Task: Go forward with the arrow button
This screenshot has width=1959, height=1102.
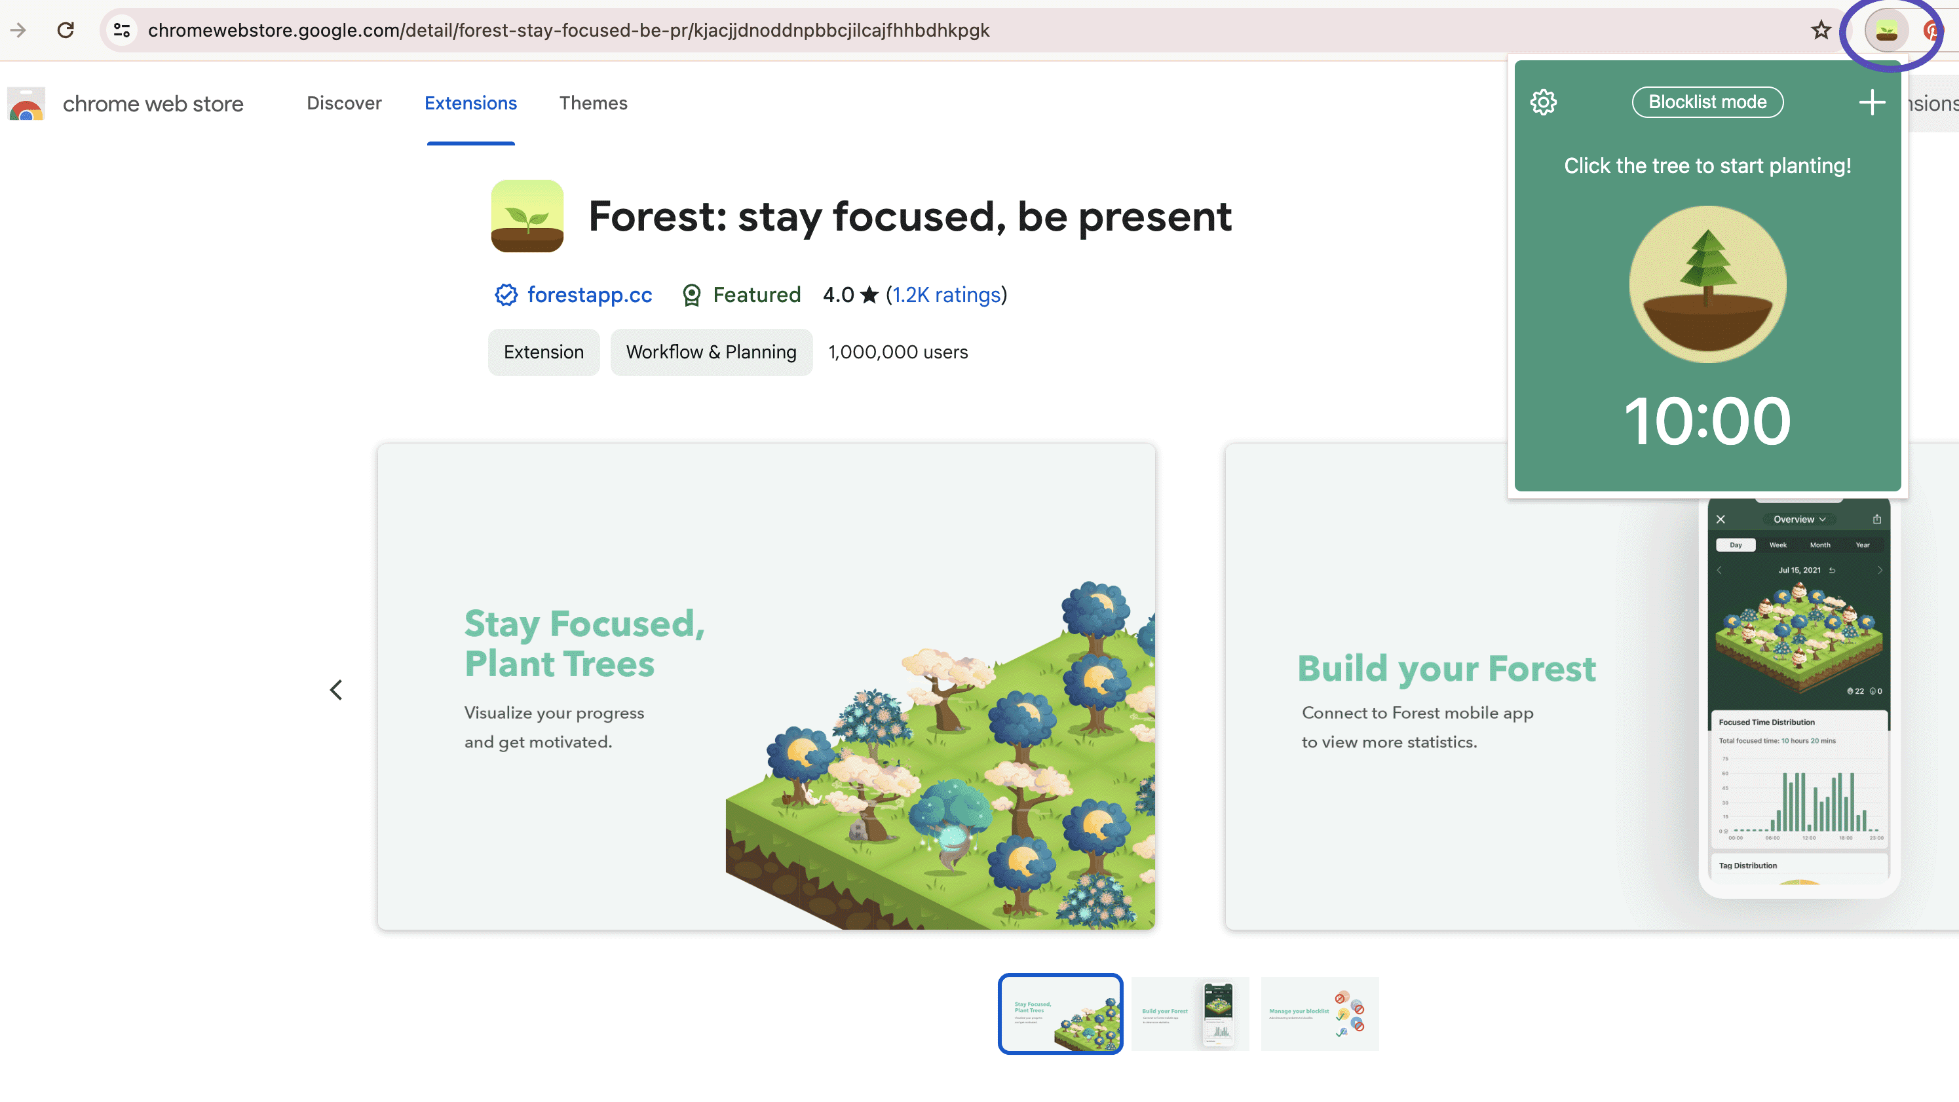Action: [18, 30]
